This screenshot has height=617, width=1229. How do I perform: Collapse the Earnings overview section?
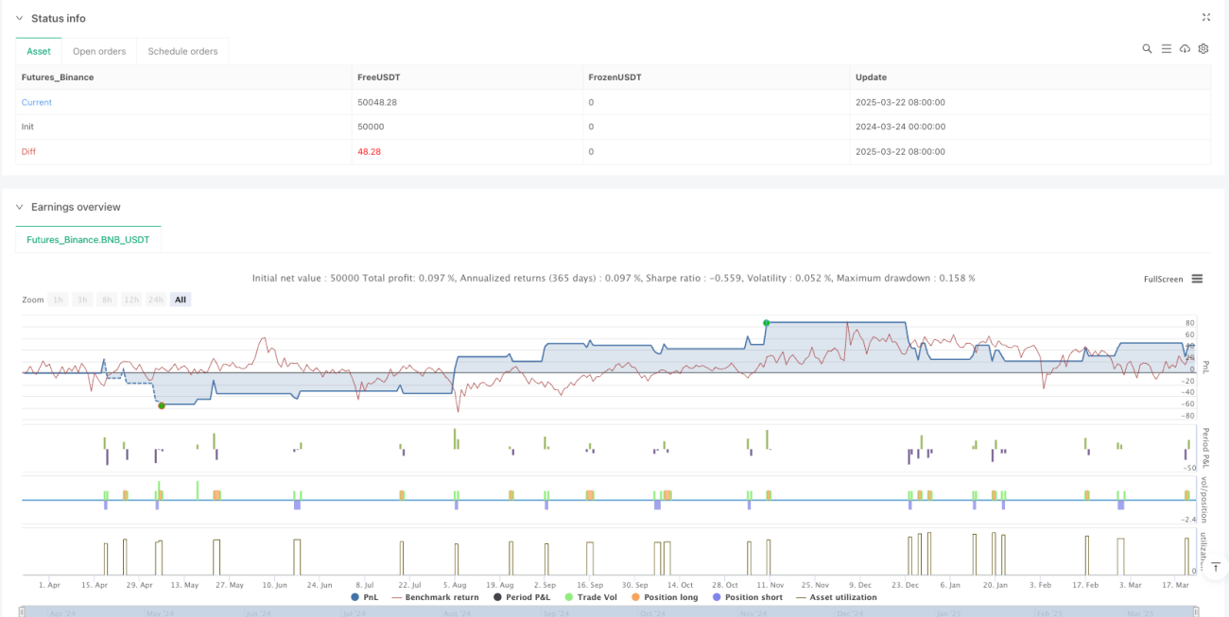click(19, 207)
